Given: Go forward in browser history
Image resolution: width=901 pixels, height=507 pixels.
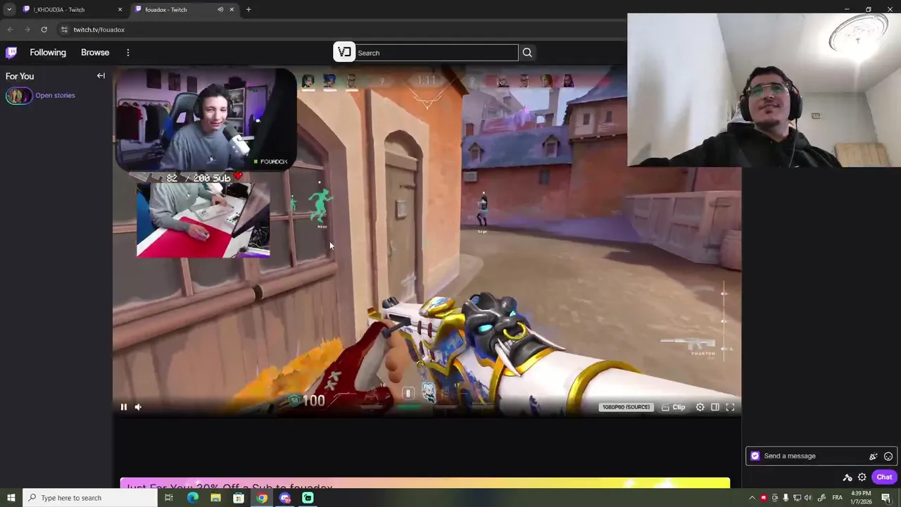Looking at the screenshot, I should click(x=27, y=30).
